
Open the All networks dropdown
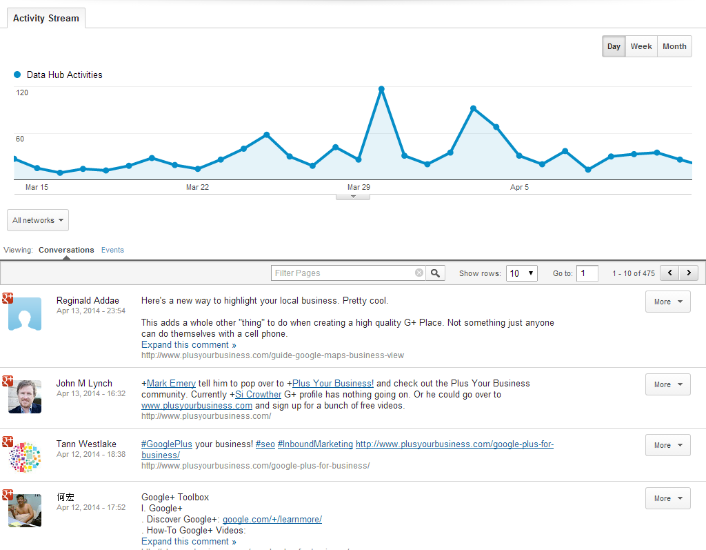click(x=38, y=220)
